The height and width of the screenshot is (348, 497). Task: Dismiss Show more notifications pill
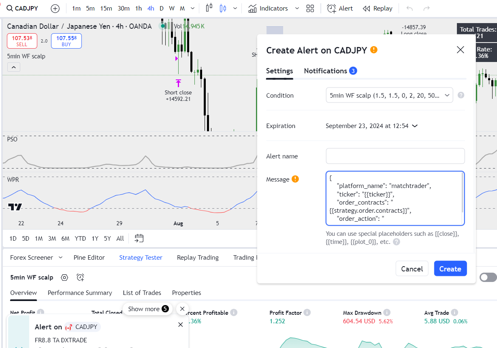point(182,309)
